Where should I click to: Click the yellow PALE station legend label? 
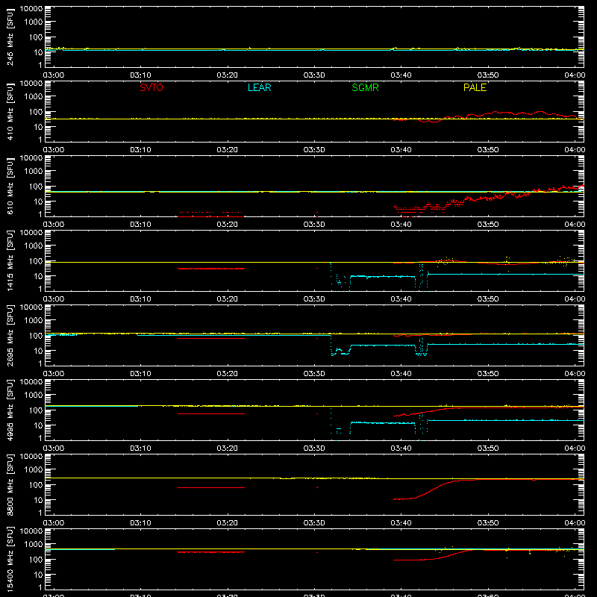coord(475,87)
